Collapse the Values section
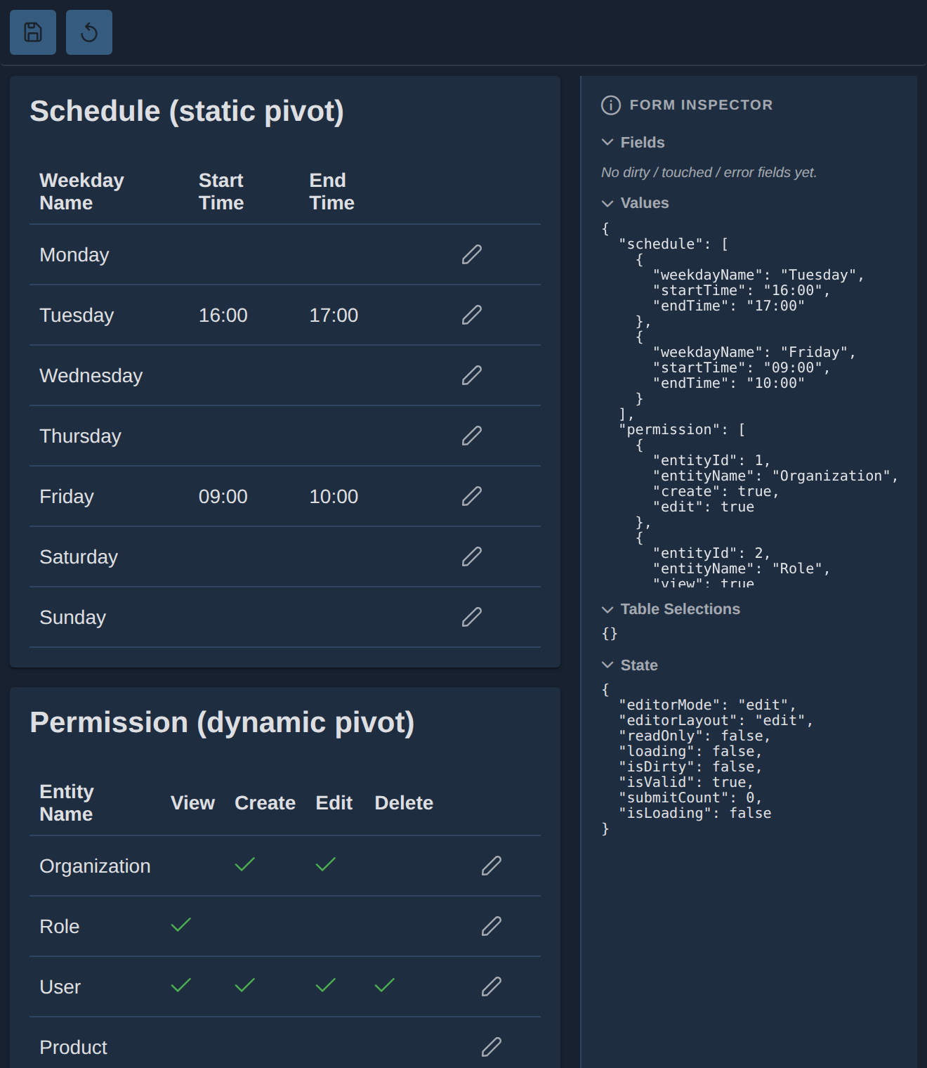This screenshot has width=927, height=1068. (607, 203)
